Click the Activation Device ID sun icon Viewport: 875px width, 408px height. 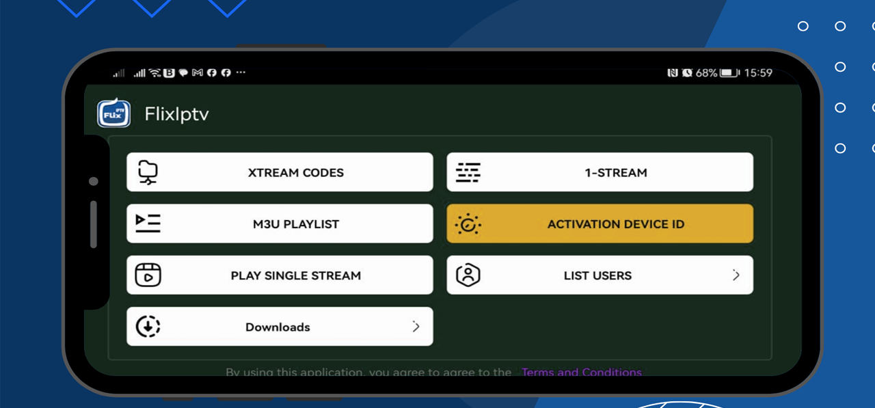468,223
